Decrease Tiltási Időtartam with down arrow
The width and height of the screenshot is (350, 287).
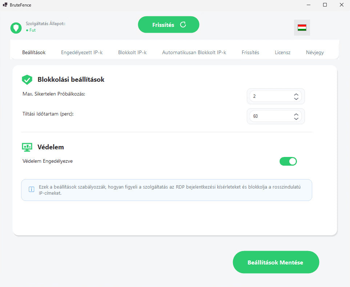click(x=296, y=118)
